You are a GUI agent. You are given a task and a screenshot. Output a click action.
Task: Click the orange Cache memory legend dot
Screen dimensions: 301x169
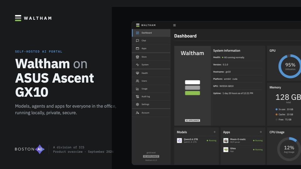click(277, 115)
